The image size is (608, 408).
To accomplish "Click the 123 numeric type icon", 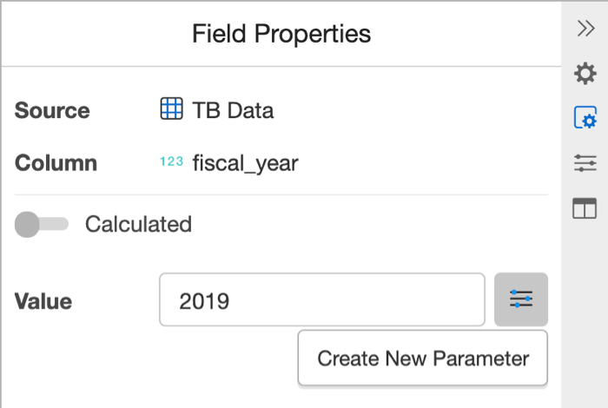I will pos(171,161).
